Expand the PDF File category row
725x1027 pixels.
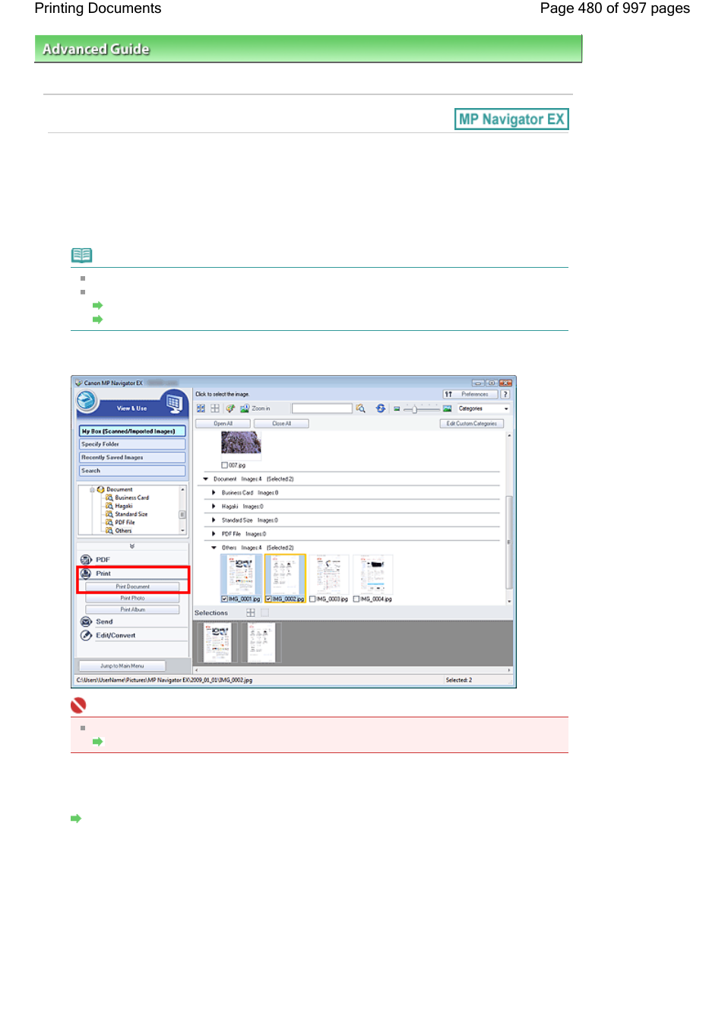[214, 534]
